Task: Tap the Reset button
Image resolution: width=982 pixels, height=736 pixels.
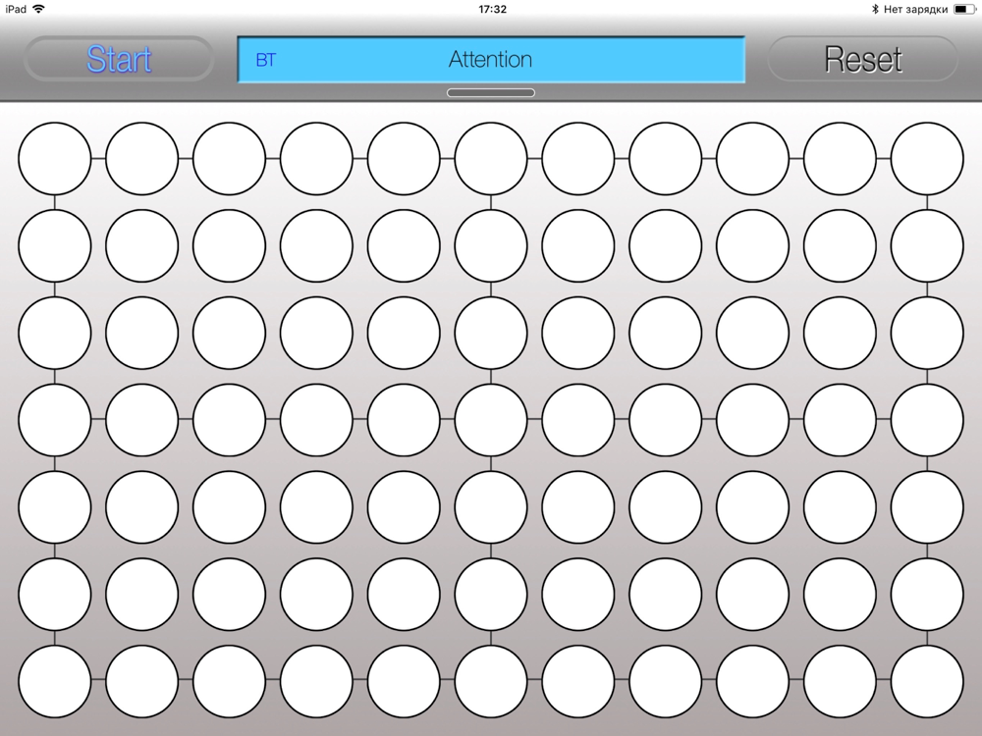Action: click(862, 59)
